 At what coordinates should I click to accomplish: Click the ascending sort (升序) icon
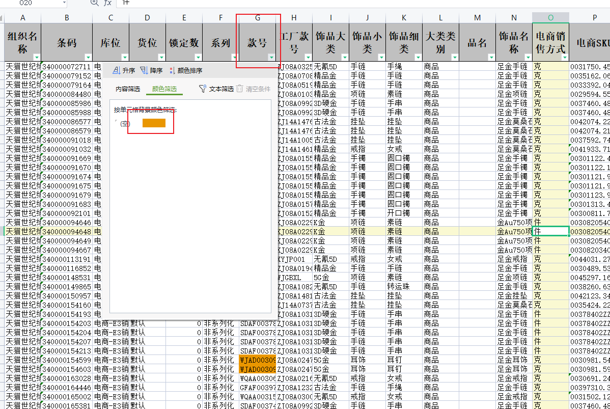[116, 70]
